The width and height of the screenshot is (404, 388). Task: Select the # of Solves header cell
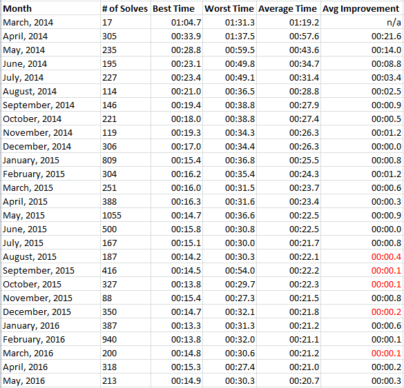126,8
